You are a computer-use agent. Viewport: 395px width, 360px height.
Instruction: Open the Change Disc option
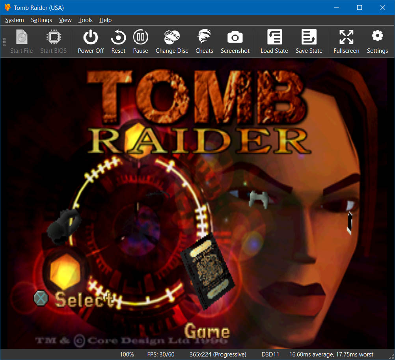(x=172, y=42)
